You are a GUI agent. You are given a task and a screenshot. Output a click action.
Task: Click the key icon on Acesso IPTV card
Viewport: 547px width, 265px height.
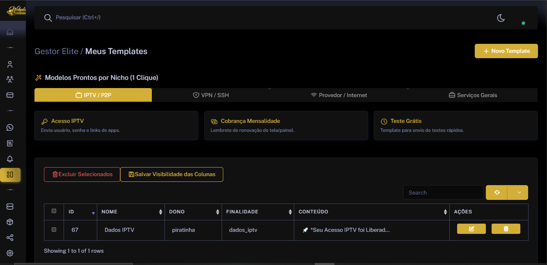click(x=44, y=121)
